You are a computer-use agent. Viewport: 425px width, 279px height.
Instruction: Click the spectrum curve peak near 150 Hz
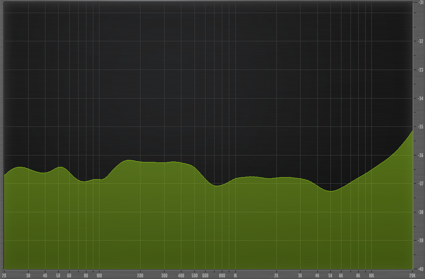(128, 160)
